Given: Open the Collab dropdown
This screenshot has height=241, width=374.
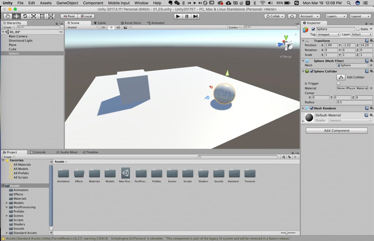Looking at the screenshot, I should point(275,16).
